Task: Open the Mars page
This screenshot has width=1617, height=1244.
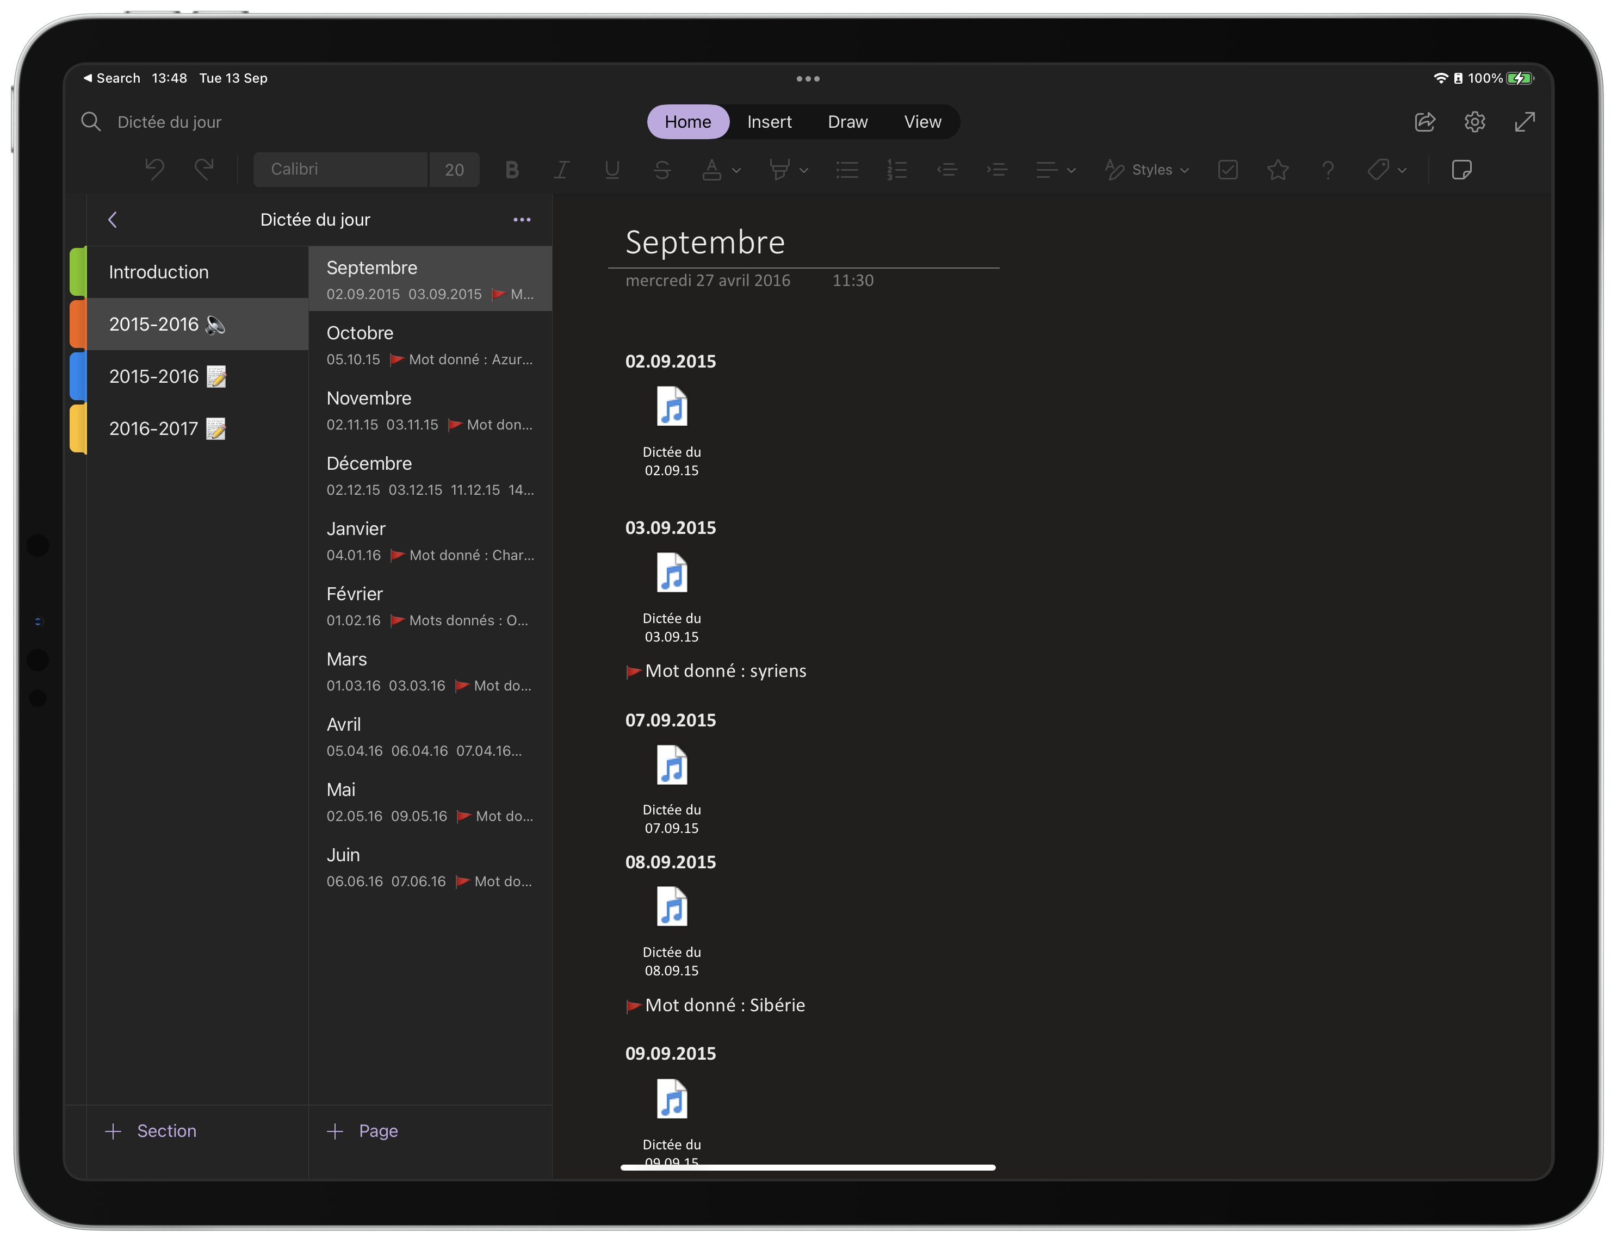Action: (430, 670)
